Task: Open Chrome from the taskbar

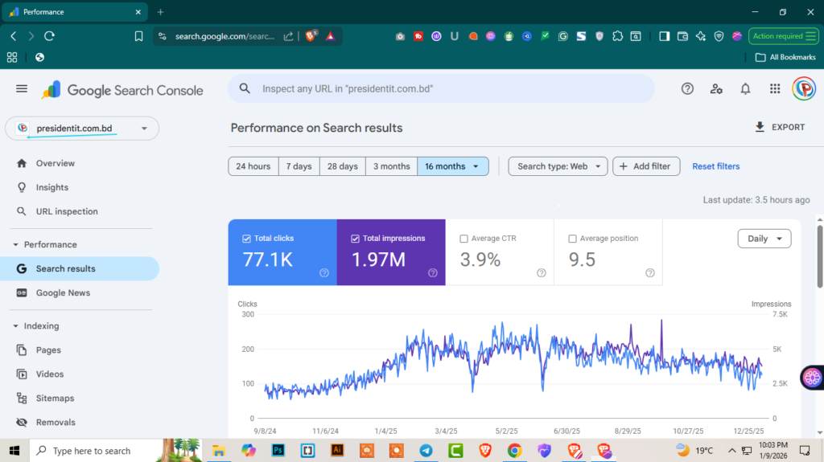Action: point(514,451)
